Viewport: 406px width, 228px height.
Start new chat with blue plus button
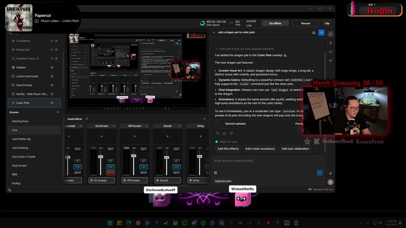(321, 32)
